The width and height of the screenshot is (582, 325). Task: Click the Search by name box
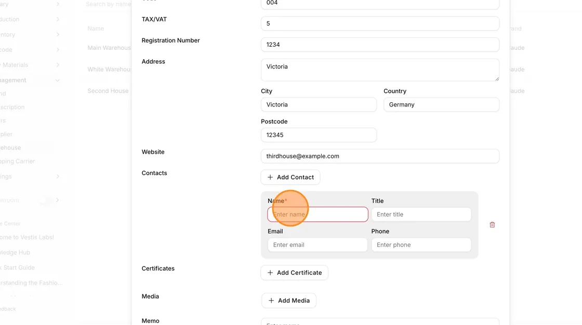tap(108, 5)
